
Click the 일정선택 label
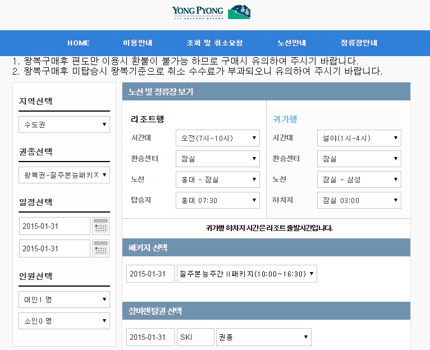36,202
